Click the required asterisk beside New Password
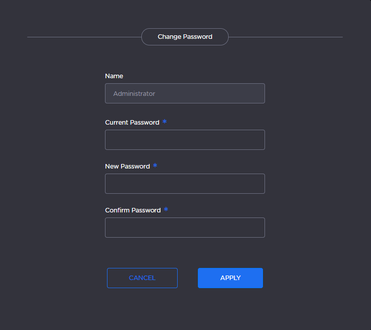This screenshot has height=330, width=371. coord(155,166)
